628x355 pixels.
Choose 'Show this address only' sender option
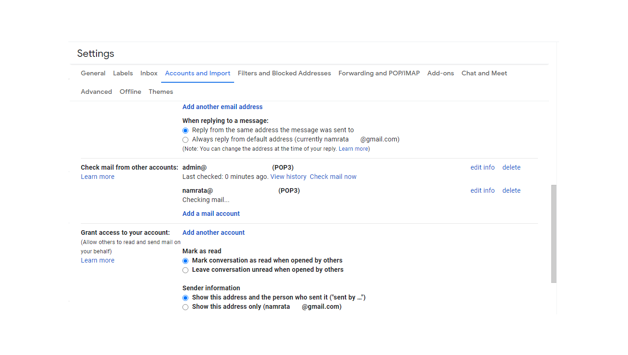pos(185,307)
